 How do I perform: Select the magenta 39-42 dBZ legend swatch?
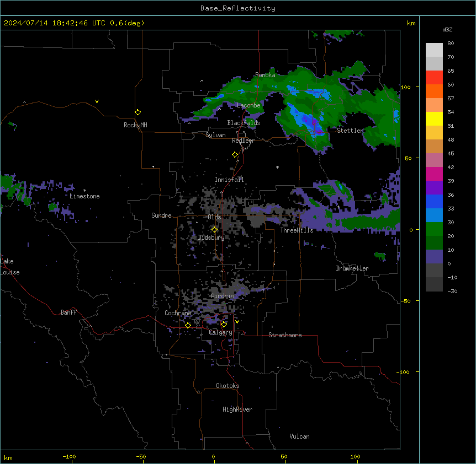434,174
